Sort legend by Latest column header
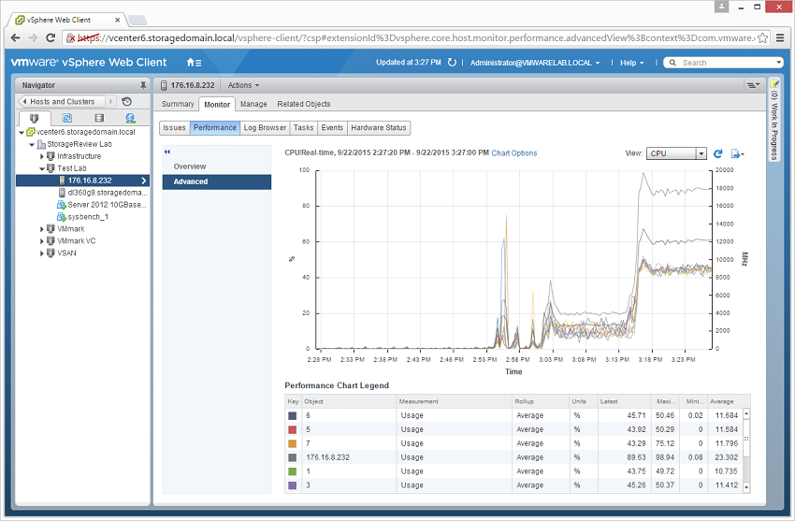The width and height of the screenshot is (795, 521). click(623, 401)
